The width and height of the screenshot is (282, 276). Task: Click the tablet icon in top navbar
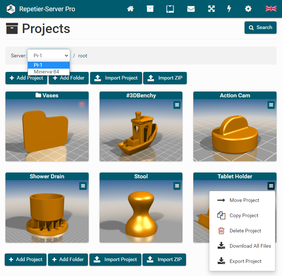coord(170,9)
